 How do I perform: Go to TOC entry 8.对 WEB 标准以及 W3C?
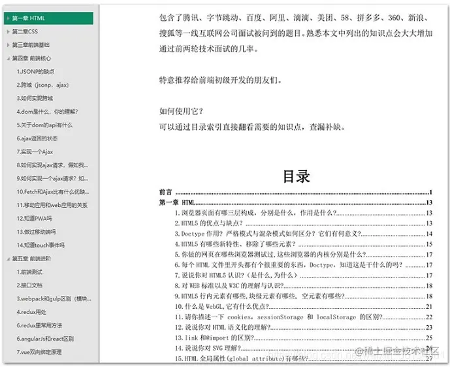click(x=304, y=286)
